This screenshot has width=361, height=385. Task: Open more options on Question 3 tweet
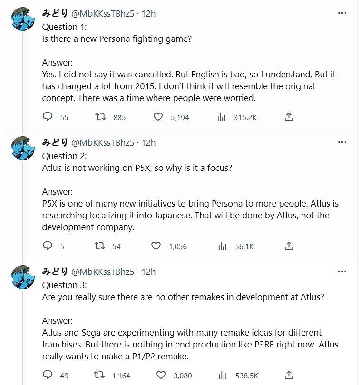tap(341, 272)
